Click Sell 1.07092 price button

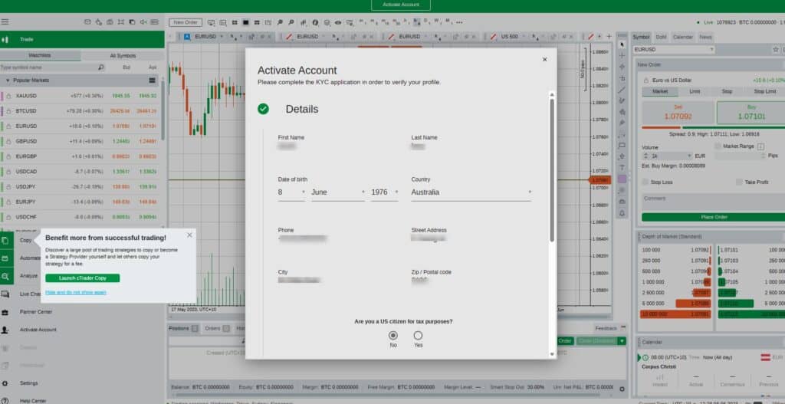[x=678, y=113]
